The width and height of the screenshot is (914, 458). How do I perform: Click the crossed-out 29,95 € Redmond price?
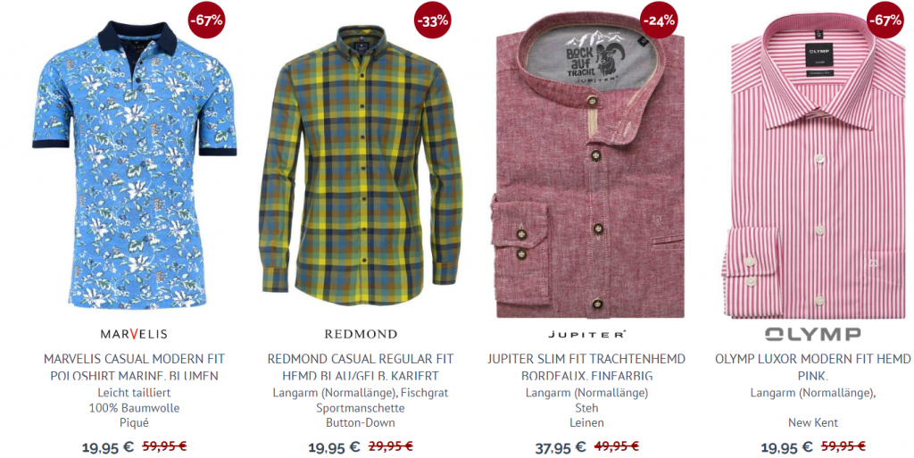click(x=391, y=447)
